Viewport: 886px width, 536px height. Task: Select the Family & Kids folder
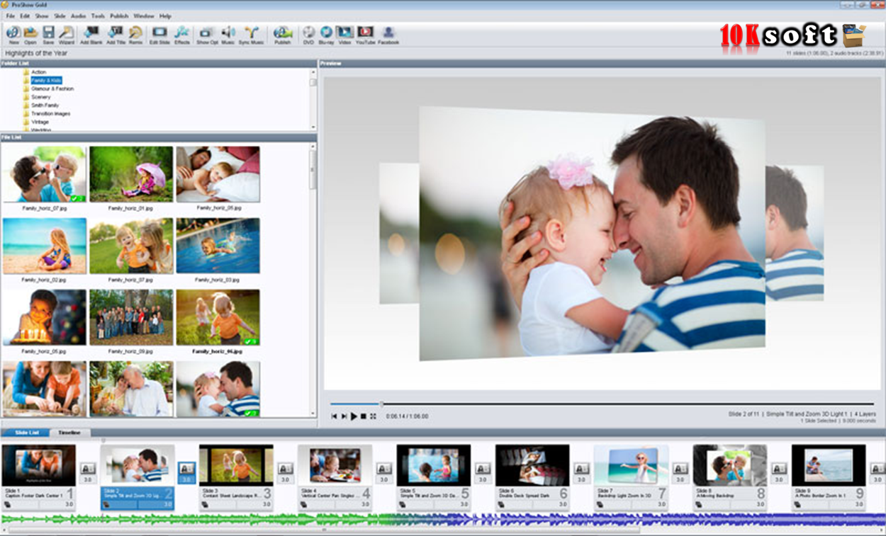(46, 81)
